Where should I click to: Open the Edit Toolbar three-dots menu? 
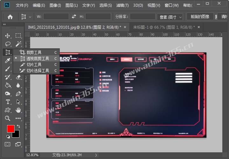[x=18, y=118]
